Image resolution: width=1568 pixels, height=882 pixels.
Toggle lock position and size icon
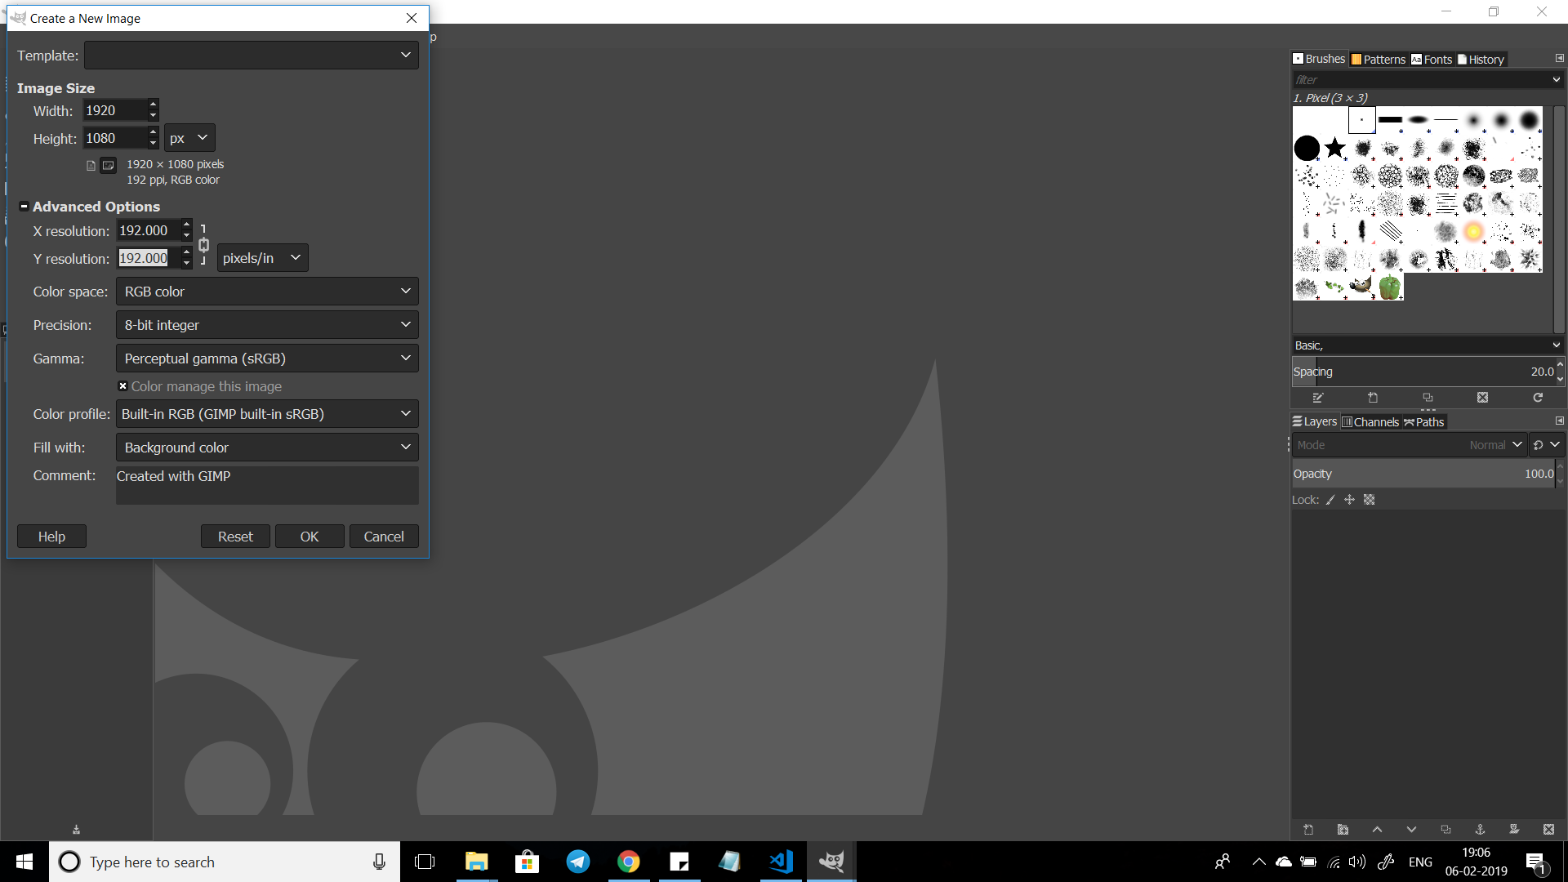pyautogui.click(x=1349, y=500)
